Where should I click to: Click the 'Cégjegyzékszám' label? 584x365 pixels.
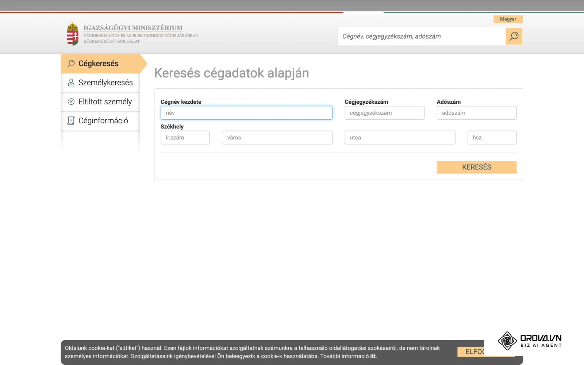(x=366, y=102)
